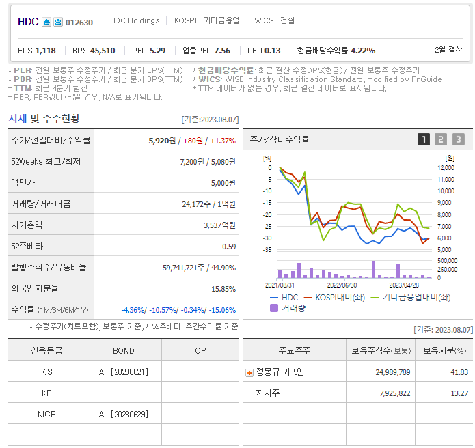The height and width of the screenshot is (448, 475).
Task: Click the tallest purple volume bar
Action: coord(374,269)
